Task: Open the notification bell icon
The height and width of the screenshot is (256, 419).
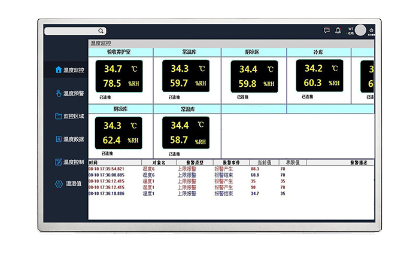Action: point(338,31)
